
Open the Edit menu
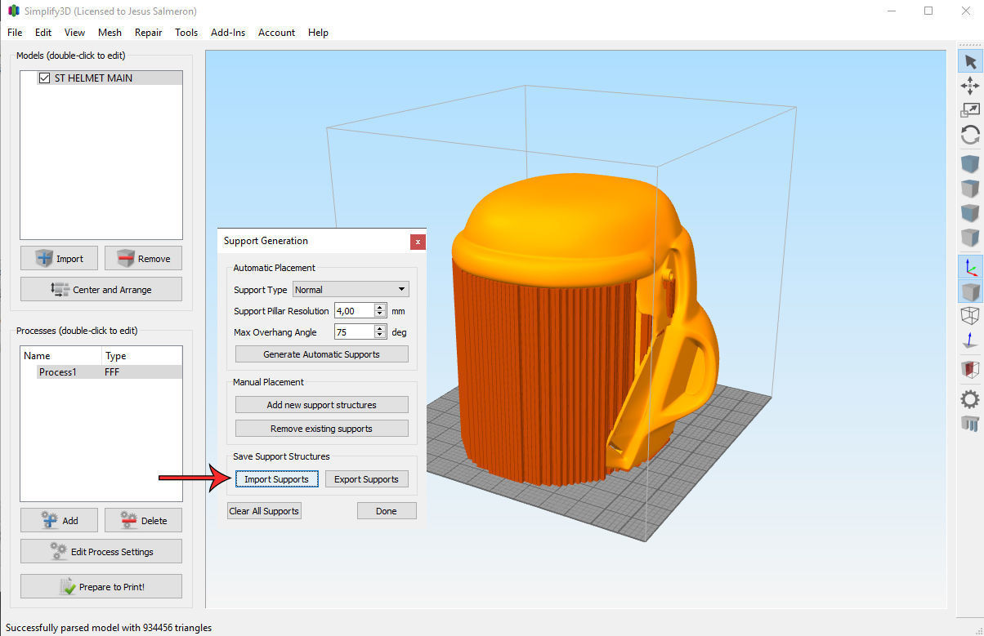coord(43,33)
